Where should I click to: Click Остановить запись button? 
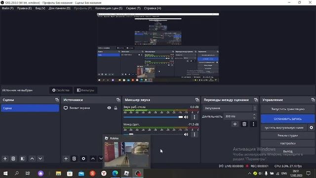pyautogui.click(x=287, y=119)
